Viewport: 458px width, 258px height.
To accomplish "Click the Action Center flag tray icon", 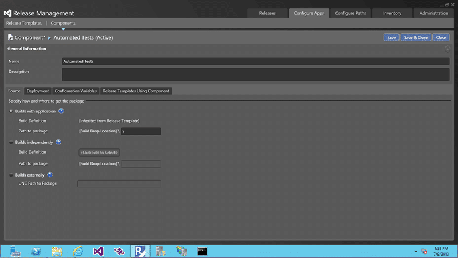I will point(424,251).
